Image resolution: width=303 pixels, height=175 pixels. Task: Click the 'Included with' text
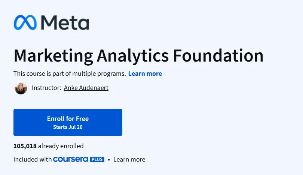(x=33, y=159)
